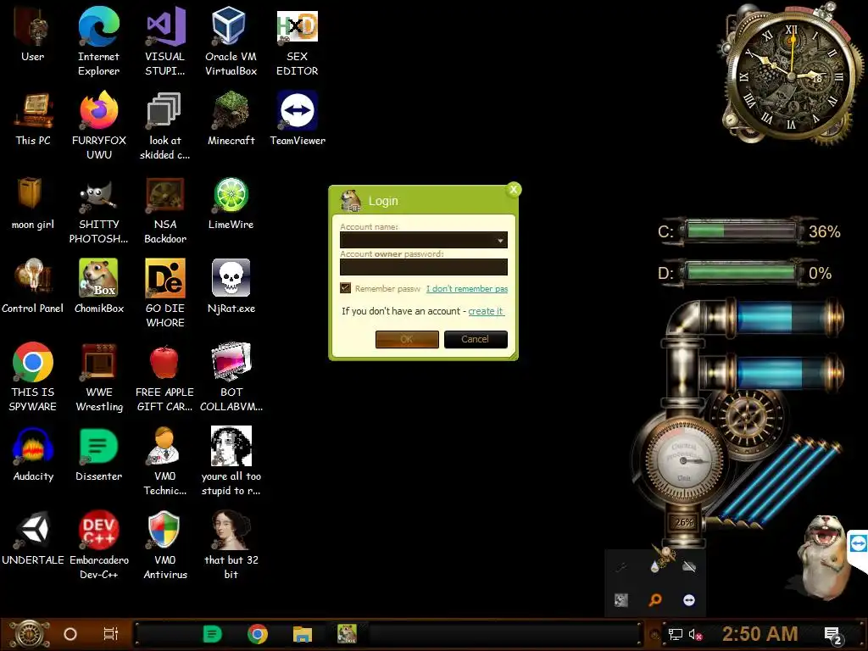Switch to ChomikBox taskbar item
Image resolution: width=868 pixels, height=651 pixels.
pos(347,634)
